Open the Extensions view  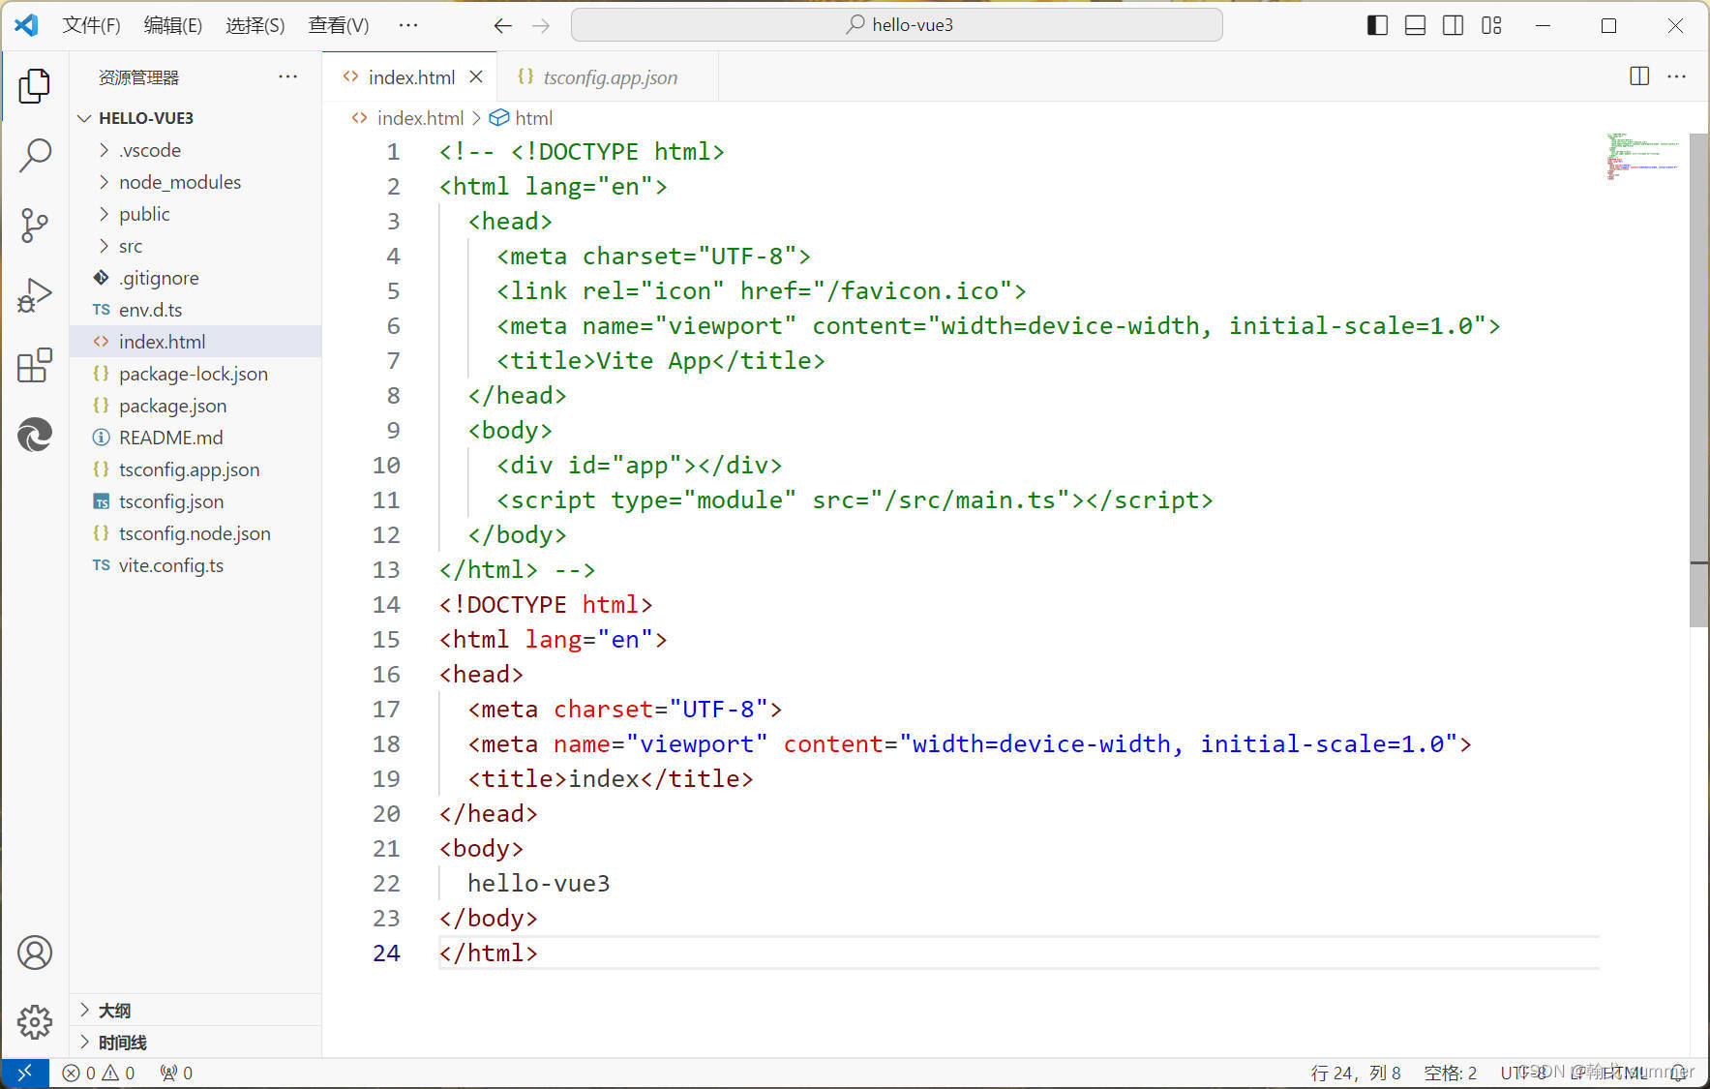coord(35,366)
